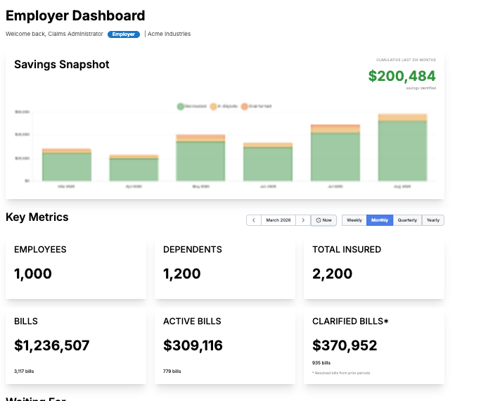
Task: Click the '935 bills' count text
Action: pyautogui.click(x=321, y=363)
